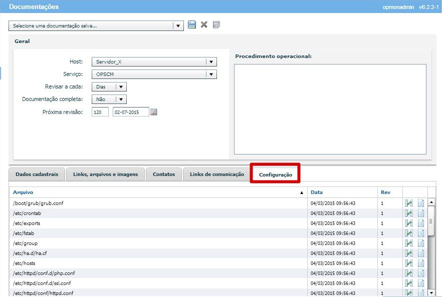Open the calendar picker for Próxima revisão
This screenshot has width=442, height=297.
(154, 112)
